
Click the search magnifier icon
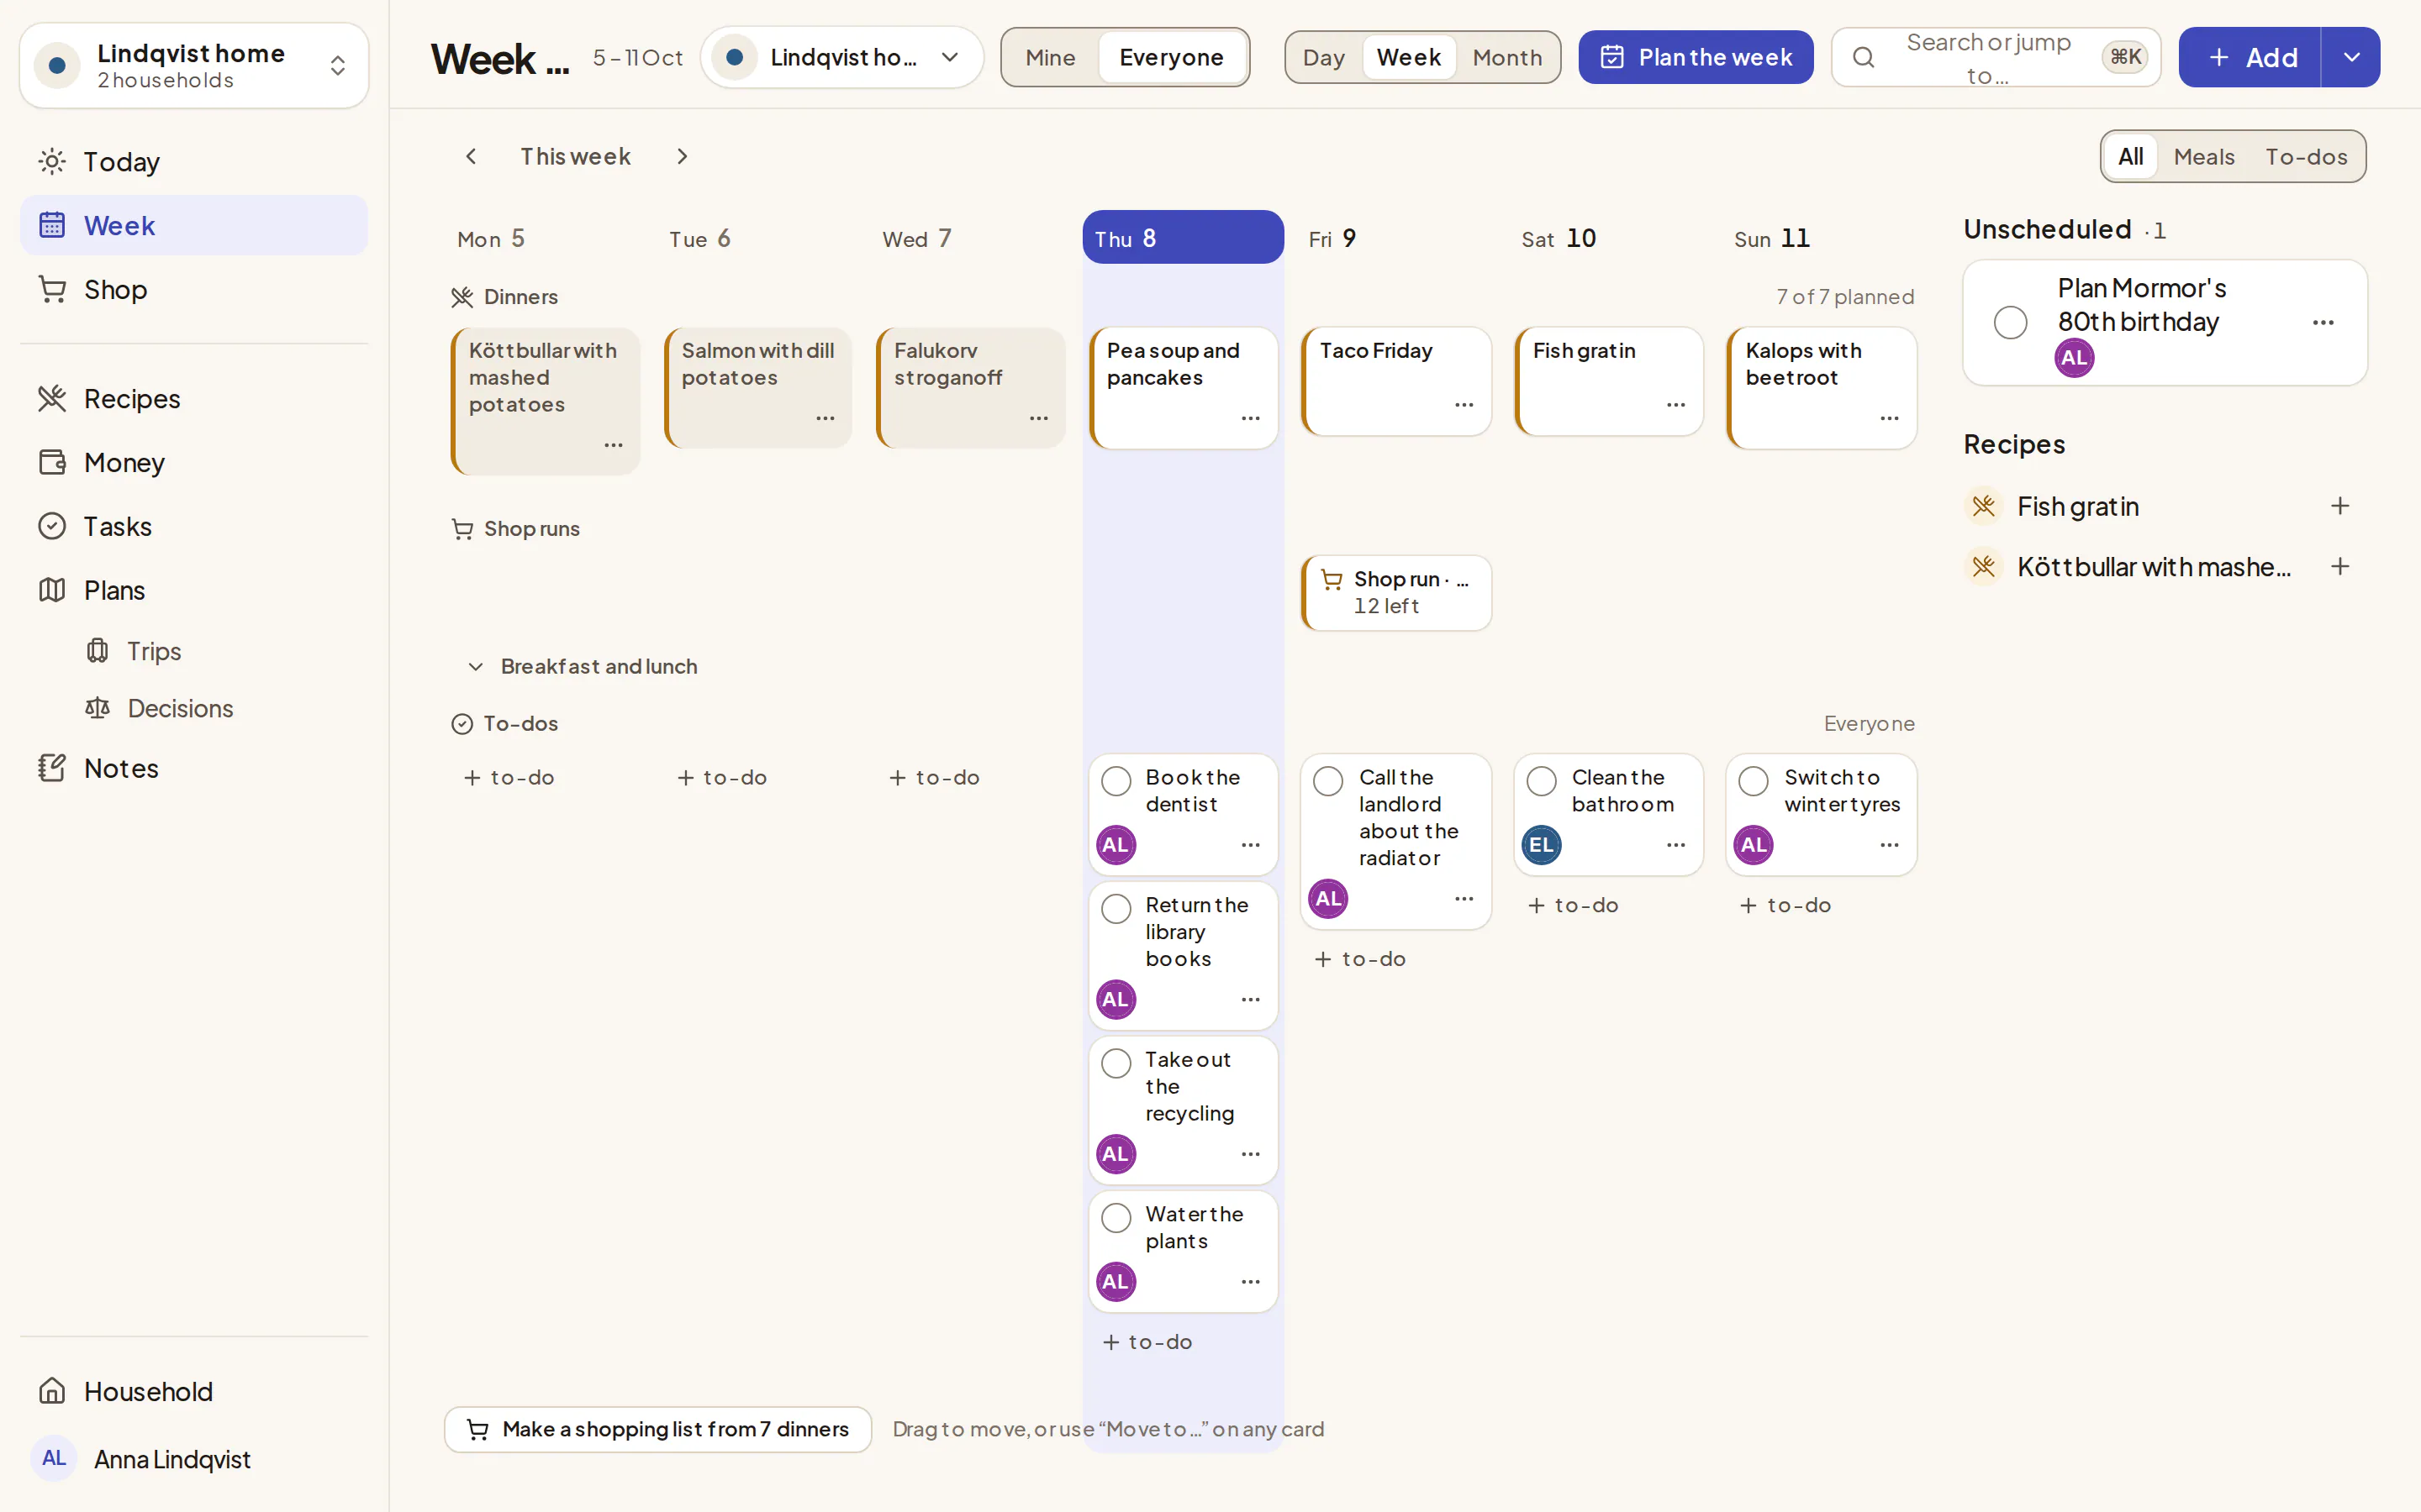1863,57
